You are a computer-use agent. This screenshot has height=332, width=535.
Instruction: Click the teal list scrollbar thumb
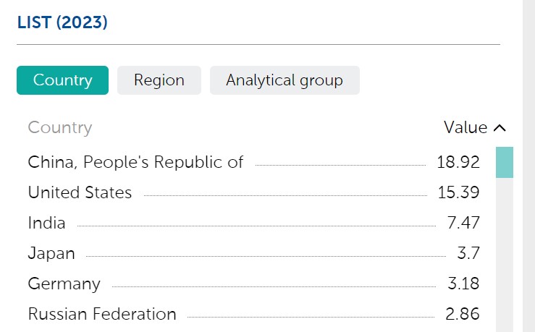click(x=505, y=162)
